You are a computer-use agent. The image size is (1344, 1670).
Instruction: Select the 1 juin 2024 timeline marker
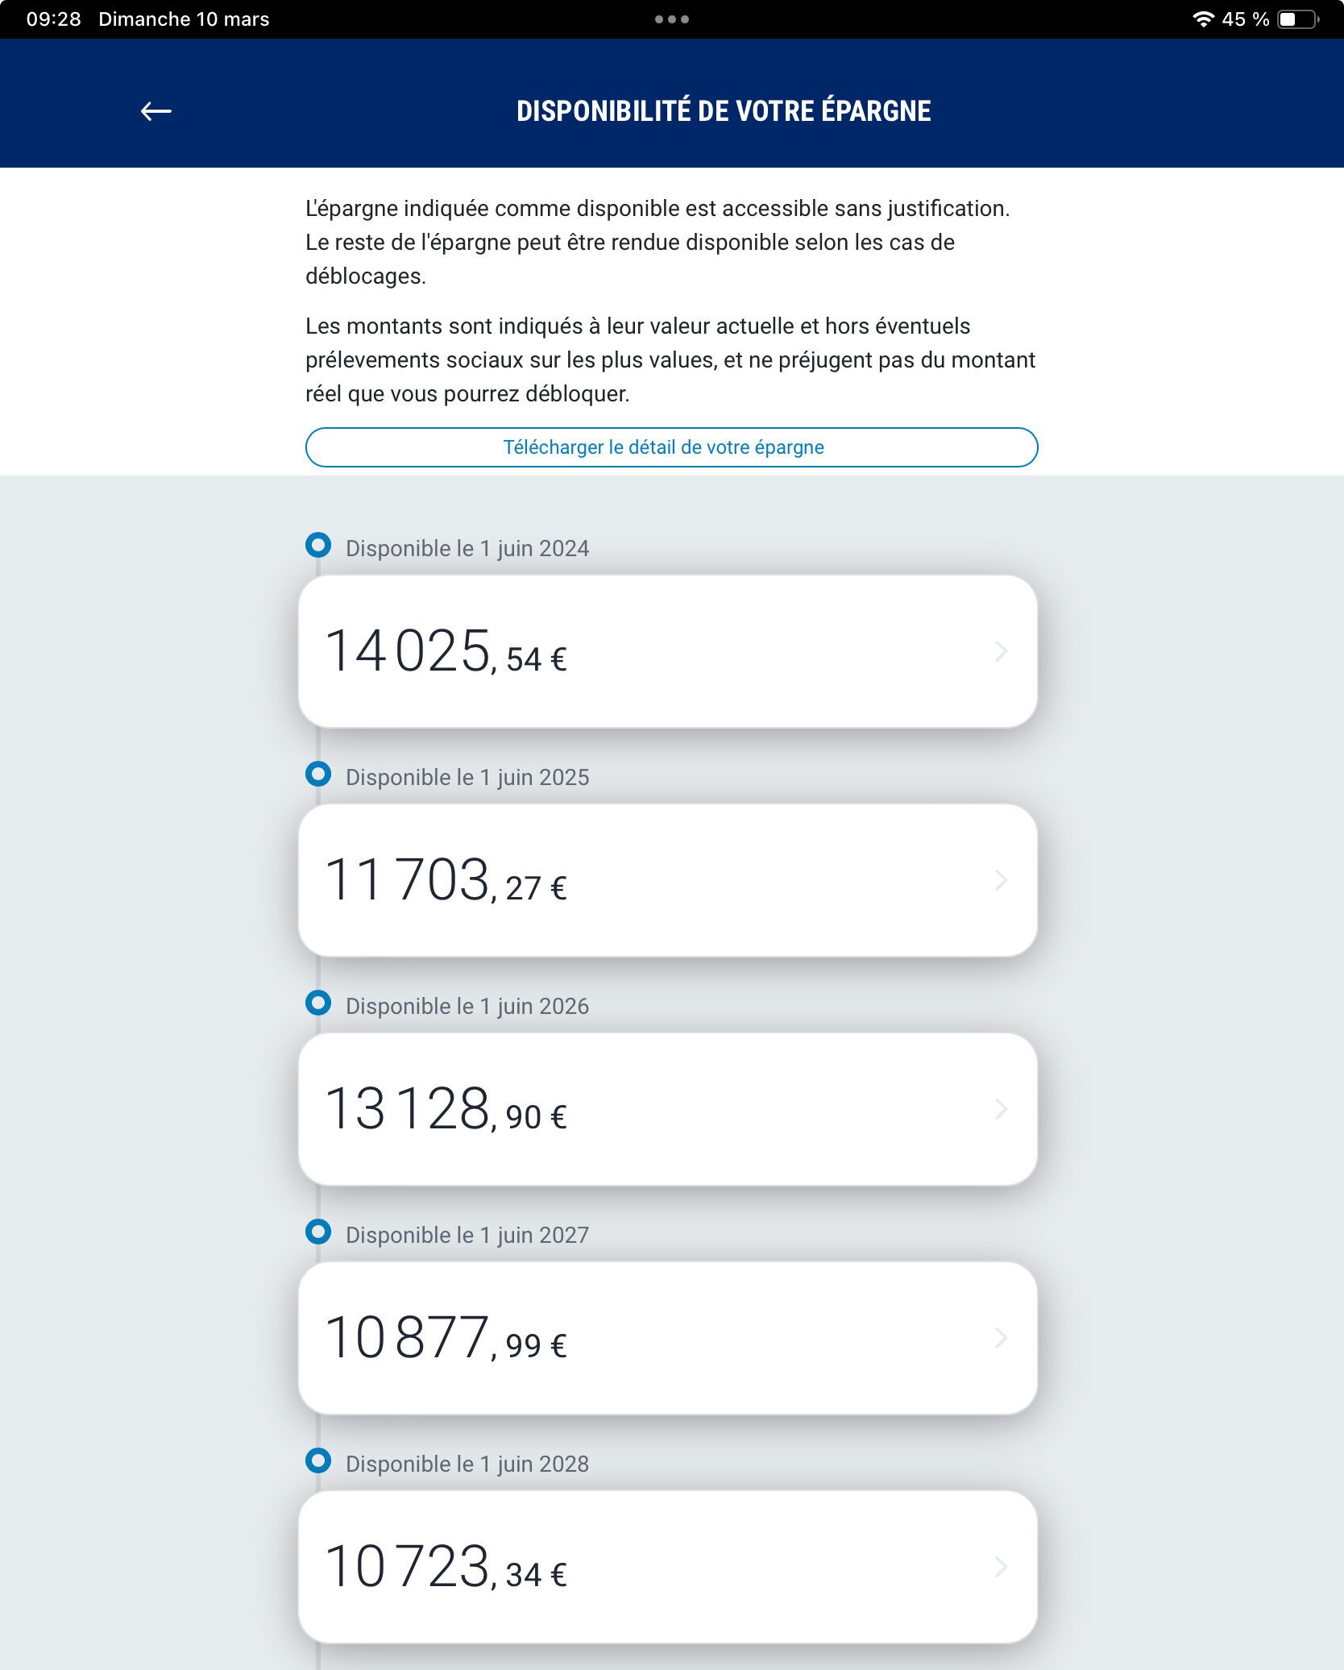(318, 546)
